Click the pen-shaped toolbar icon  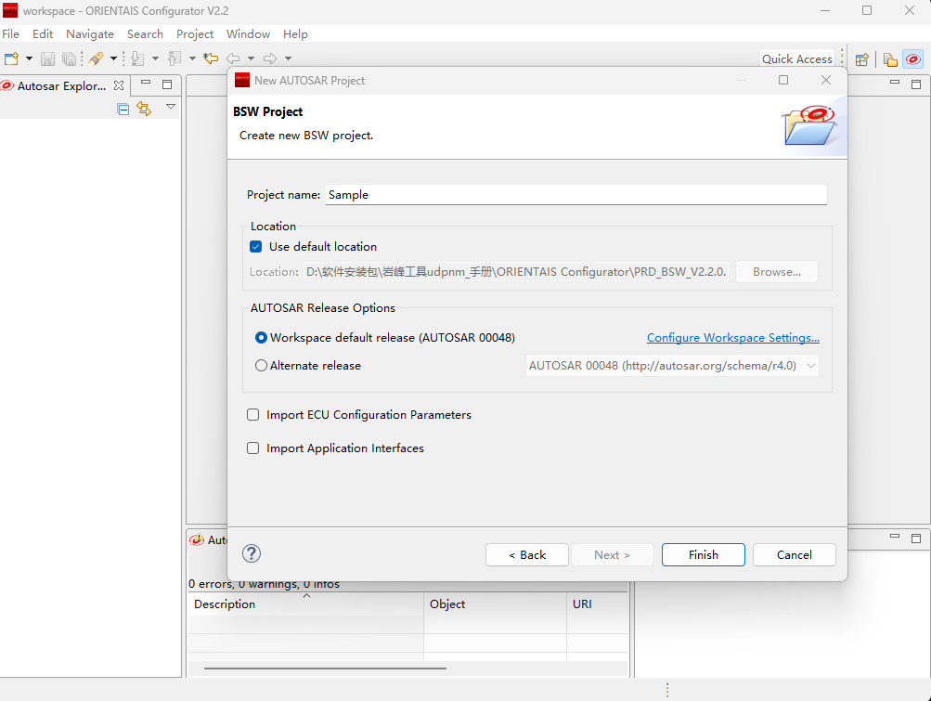pyautogui.click(x=96, y=58)
